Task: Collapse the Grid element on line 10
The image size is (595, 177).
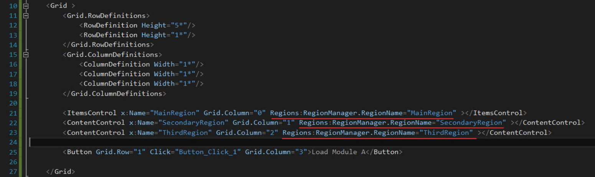Action: coord(26,6)
